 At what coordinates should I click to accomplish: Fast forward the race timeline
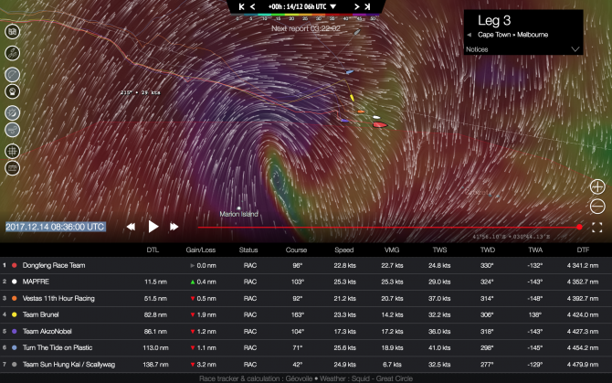176,226
